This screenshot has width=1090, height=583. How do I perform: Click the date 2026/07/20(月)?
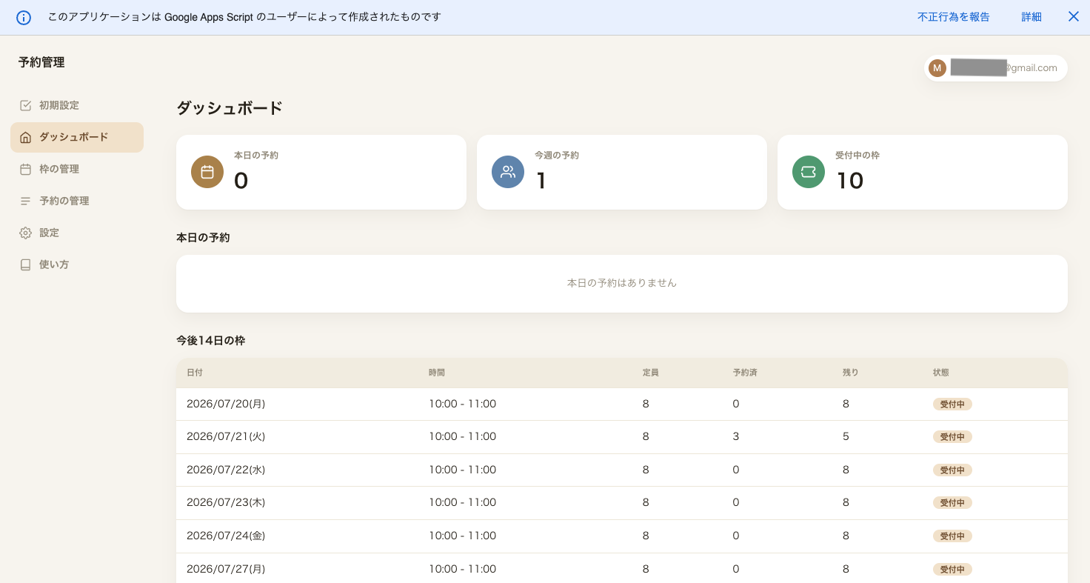226,404
